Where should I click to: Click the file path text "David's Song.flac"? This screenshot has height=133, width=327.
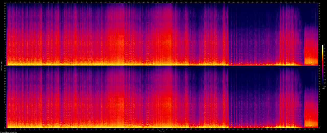click(11, 132)
